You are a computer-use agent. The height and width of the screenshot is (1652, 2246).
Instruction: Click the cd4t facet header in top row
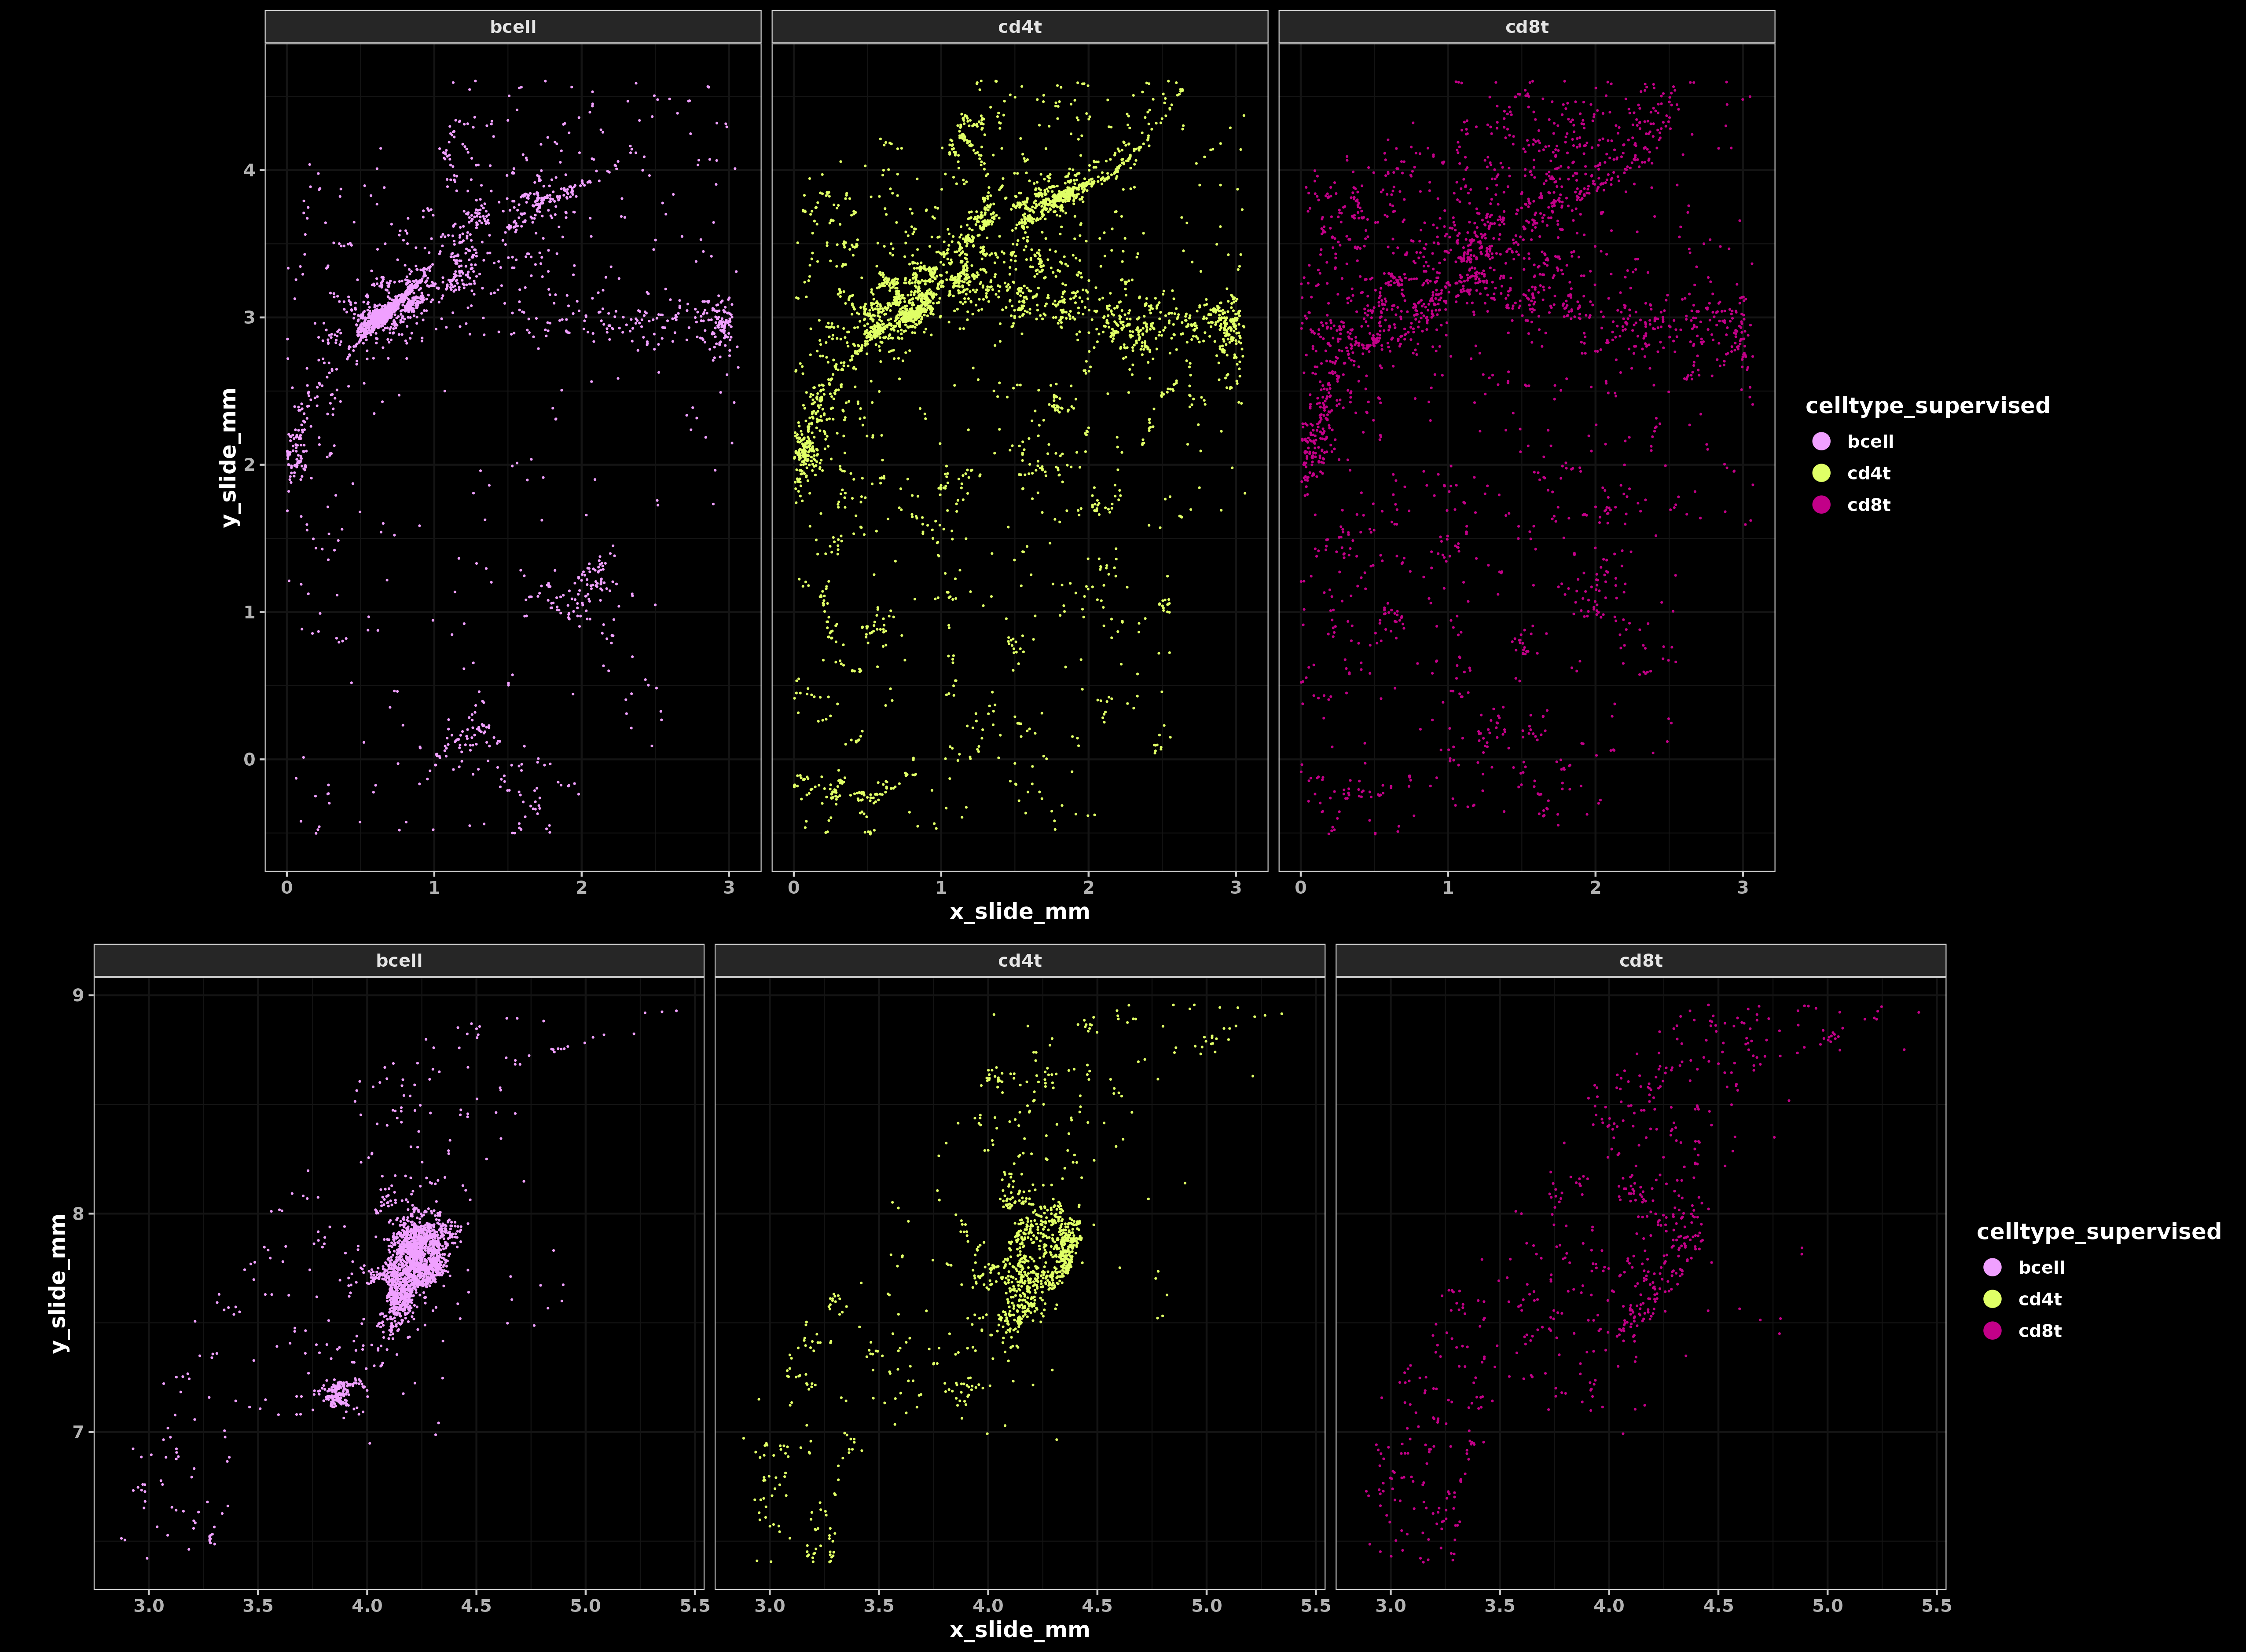(1020, 27)
